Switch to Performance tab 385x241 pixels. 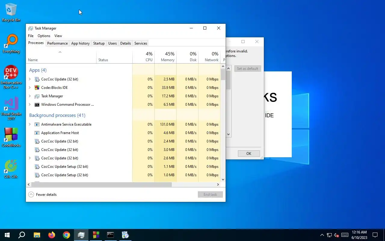tap(57, 43)
